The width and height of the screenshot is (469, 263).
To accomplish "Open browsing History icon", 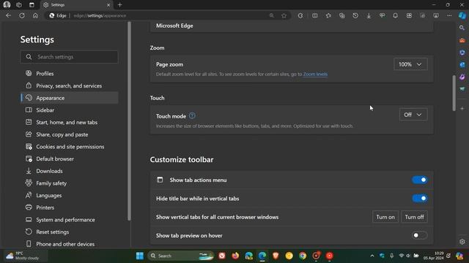I will (x=355, y=15).
